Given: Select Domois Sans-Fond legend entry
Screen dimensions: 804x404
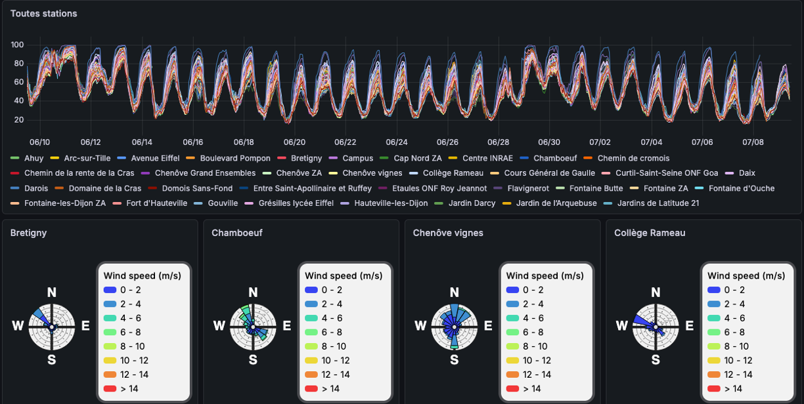Looking at the screenshot, I should (x=197, y=188).
